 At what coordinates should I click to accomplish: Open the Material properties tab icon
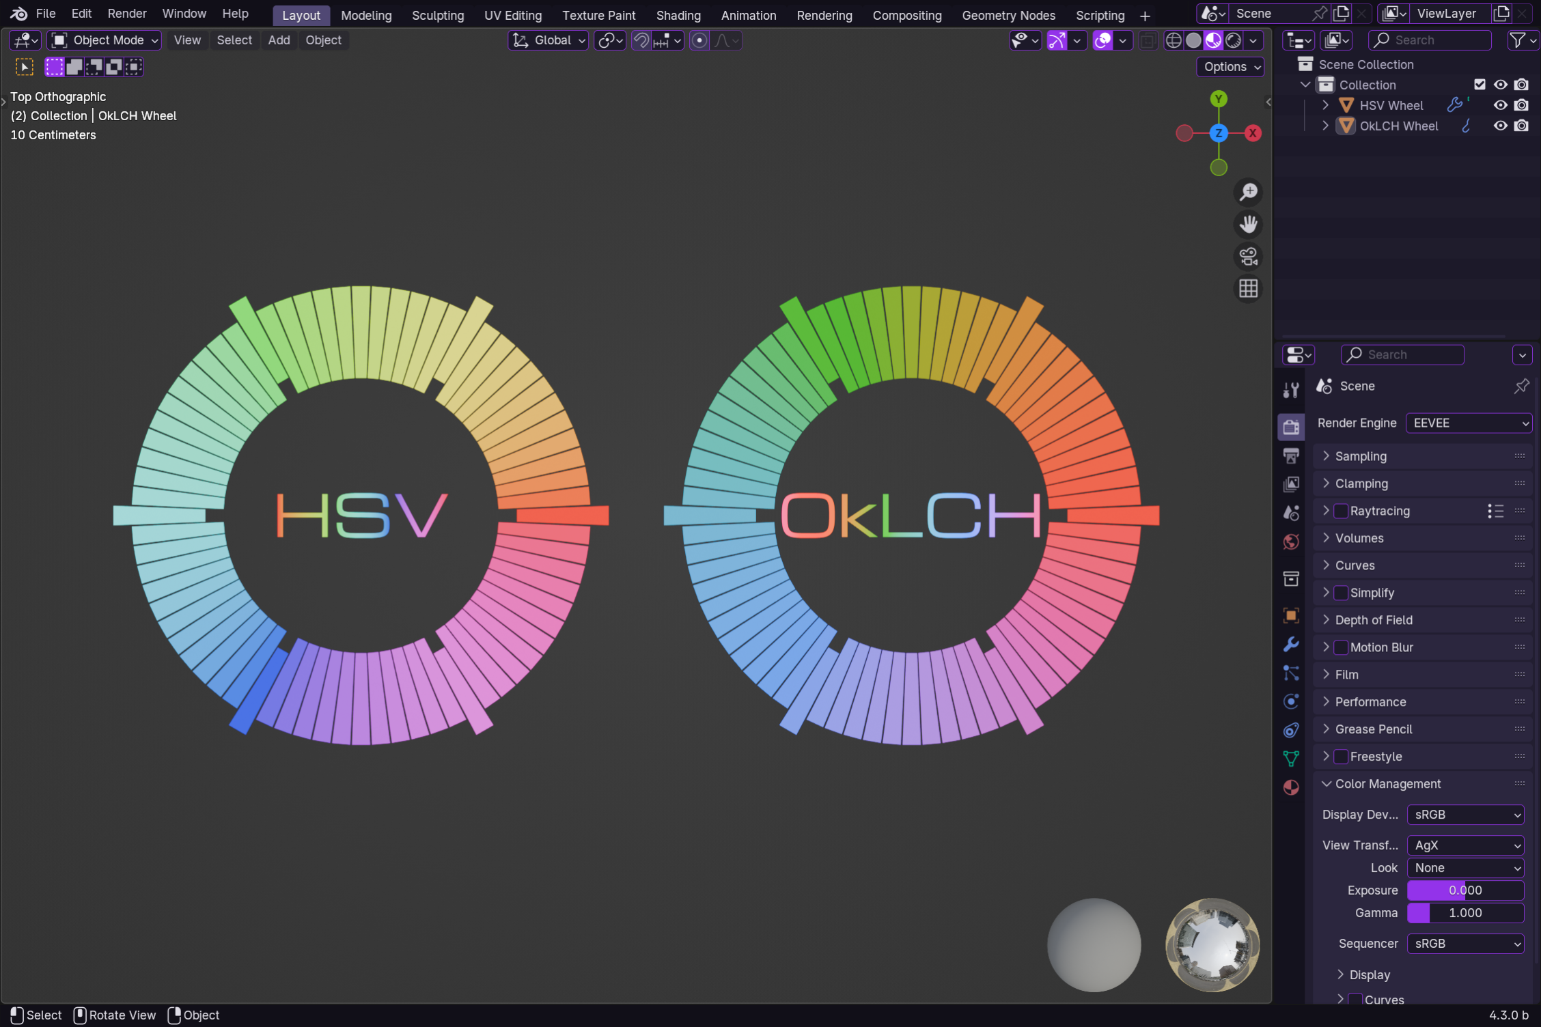point(1290,787)
